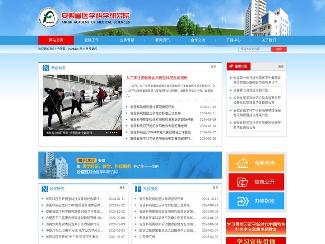Click the megaphone icon beside 通知公告
325x244 pixels.
(231, 66)
